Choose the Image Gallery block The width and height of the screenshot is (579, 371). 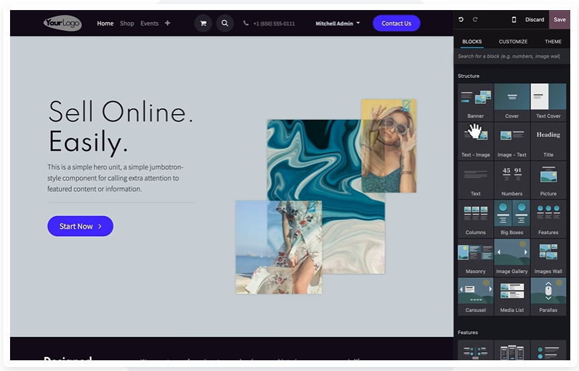click(x=512, y=257)
